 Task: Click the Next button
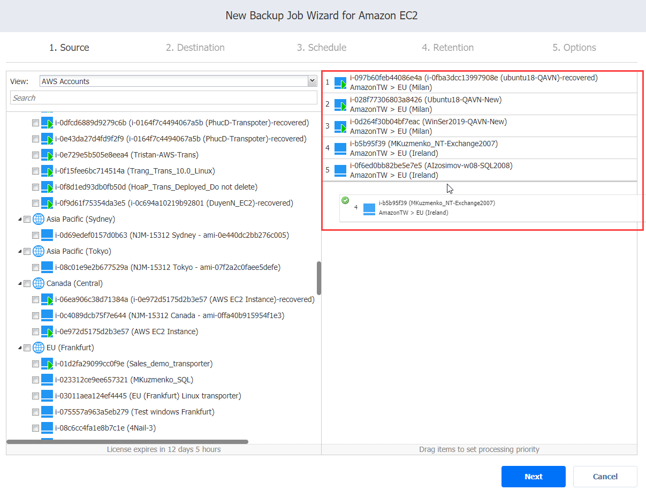coord(534,477)
